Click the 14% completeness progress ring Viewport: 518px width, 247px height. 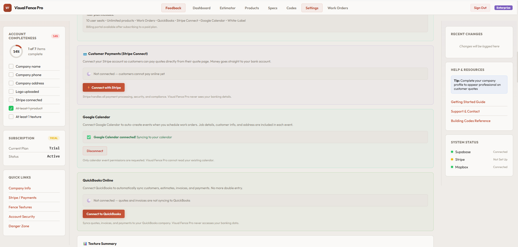pyautogui.click(x=16, y=51)
